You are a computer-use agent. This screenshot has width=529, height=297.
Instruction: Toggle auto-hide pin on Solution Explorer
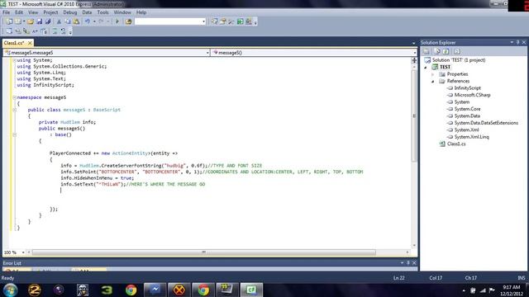(518, 42)
